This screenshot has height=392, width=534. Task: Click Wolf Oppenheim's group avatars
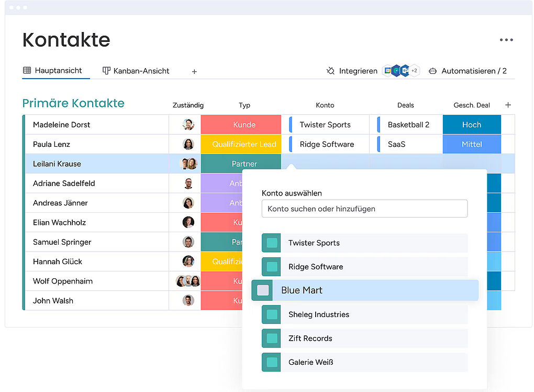[x=188, y=281]
